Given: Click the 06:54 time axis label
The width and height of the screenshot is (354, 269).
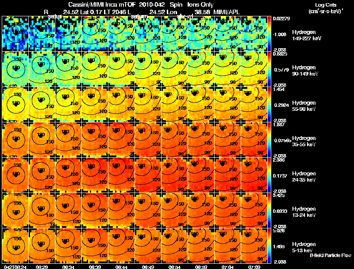Looking at the screenshot, I should pyautogui.click(x=174, y=267).
